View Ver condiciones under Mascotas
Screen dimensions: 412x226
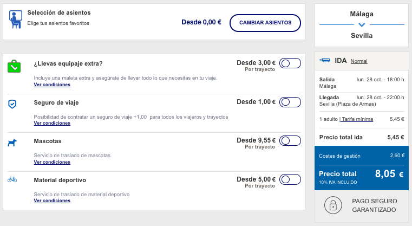pos(52,162)
